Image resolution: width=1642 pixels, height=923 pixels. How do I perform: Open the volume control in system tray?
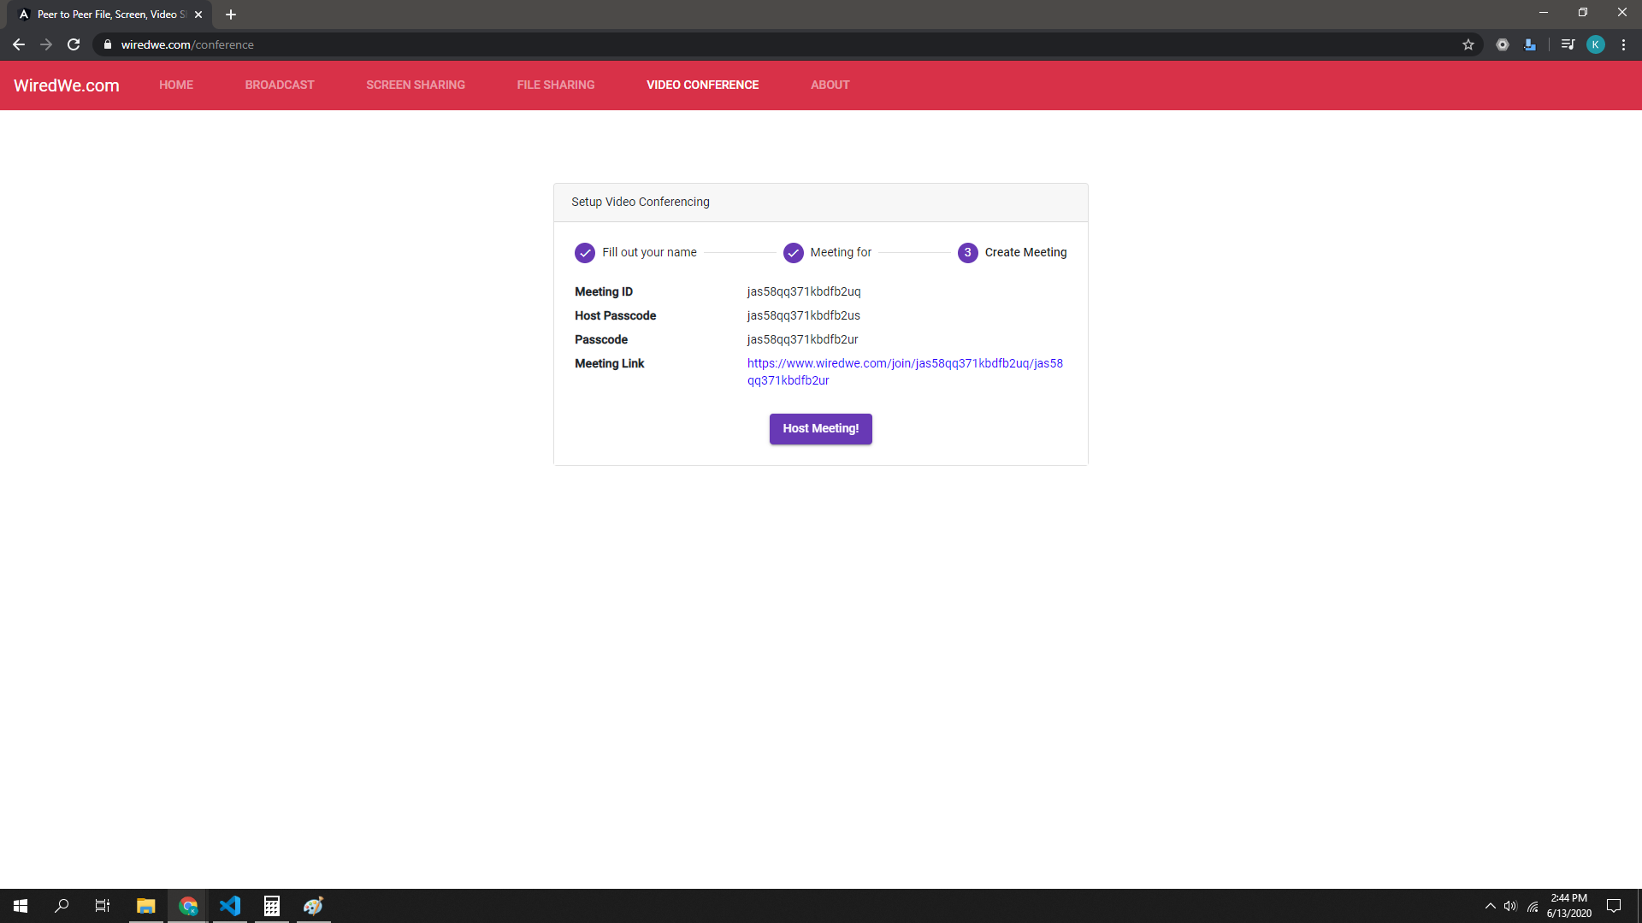click(x=1510, y=906)
